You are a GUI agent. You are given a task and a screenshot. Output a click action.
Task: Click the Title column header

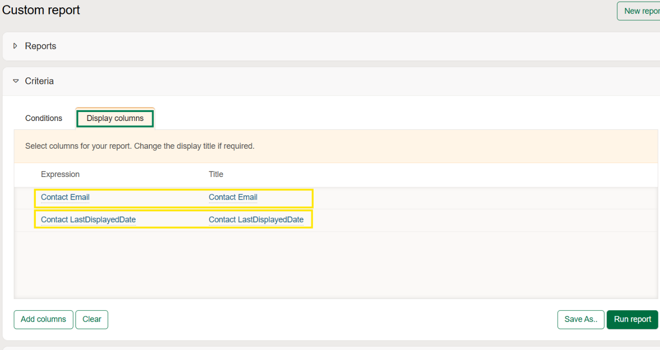216,175
